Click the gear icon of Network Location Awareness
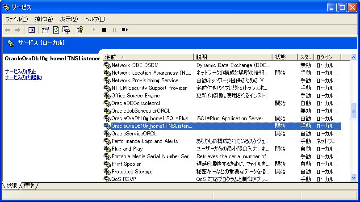The image size is (360, 202). (x=107, y=73)
